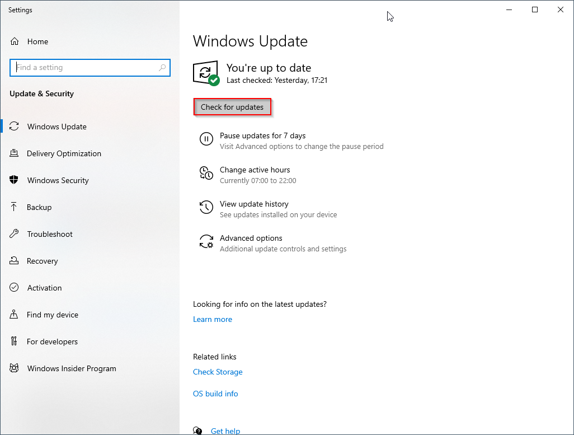Select Pause updates for 7 days
The height and width of the screenshot is (435, 574).
point(262,135)
